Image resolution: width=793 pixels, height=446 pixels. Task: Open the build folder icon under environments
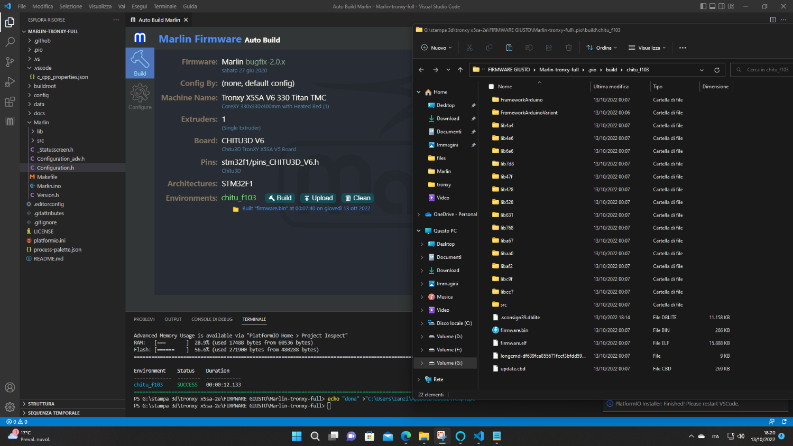[236, 209]
